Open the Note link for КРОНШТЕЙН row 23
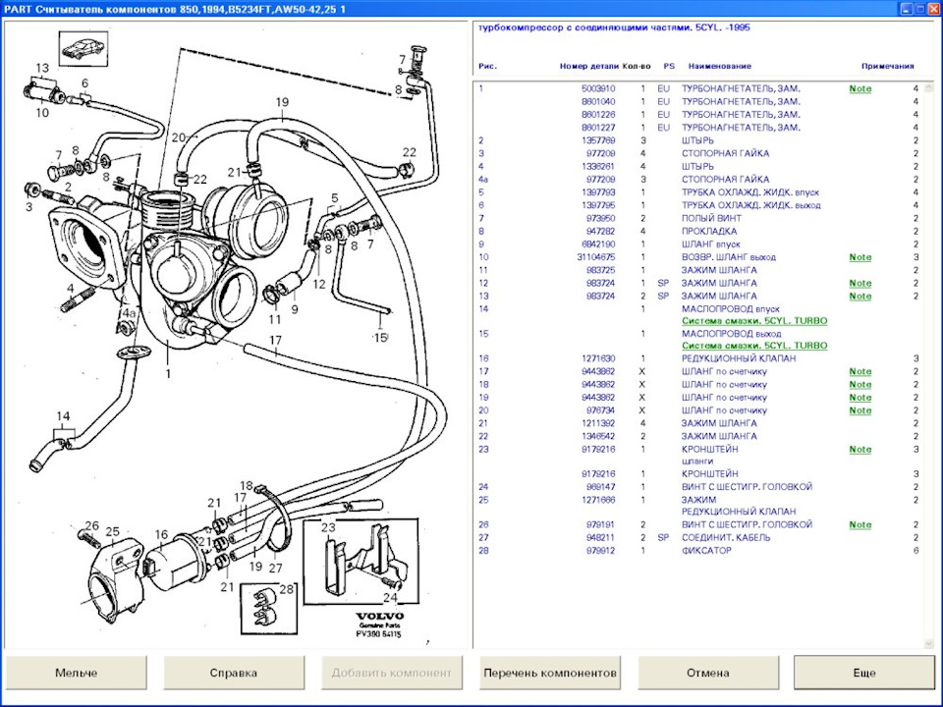943x707 pixels. tap(860, 449)
